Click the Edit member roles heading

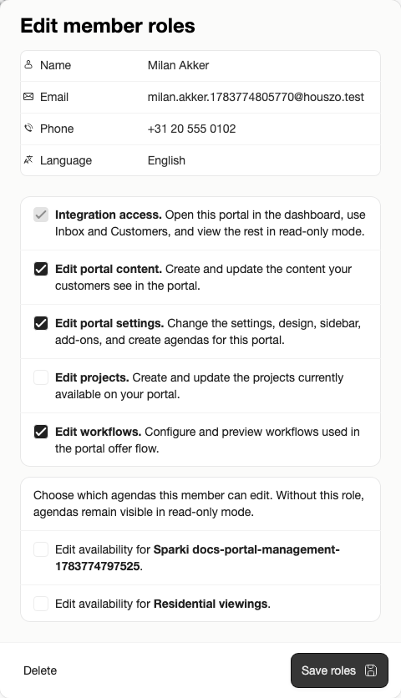108,26
